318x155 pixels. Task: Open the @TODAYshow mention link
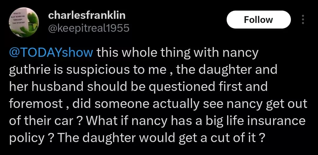51,53
